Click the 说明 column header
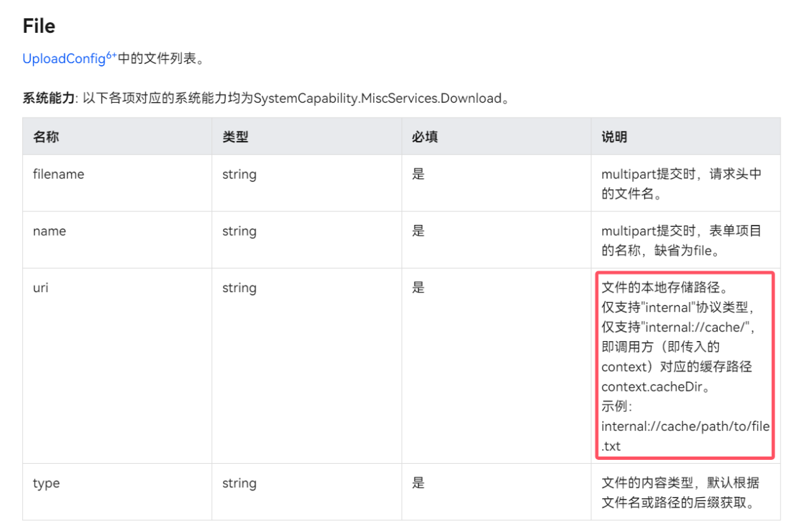790x529 pixels. pos(614,137)
